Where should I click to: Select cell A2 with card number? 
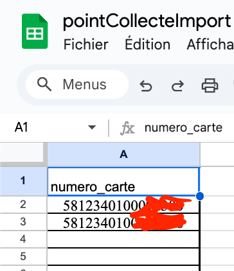(x=123, y=205)
